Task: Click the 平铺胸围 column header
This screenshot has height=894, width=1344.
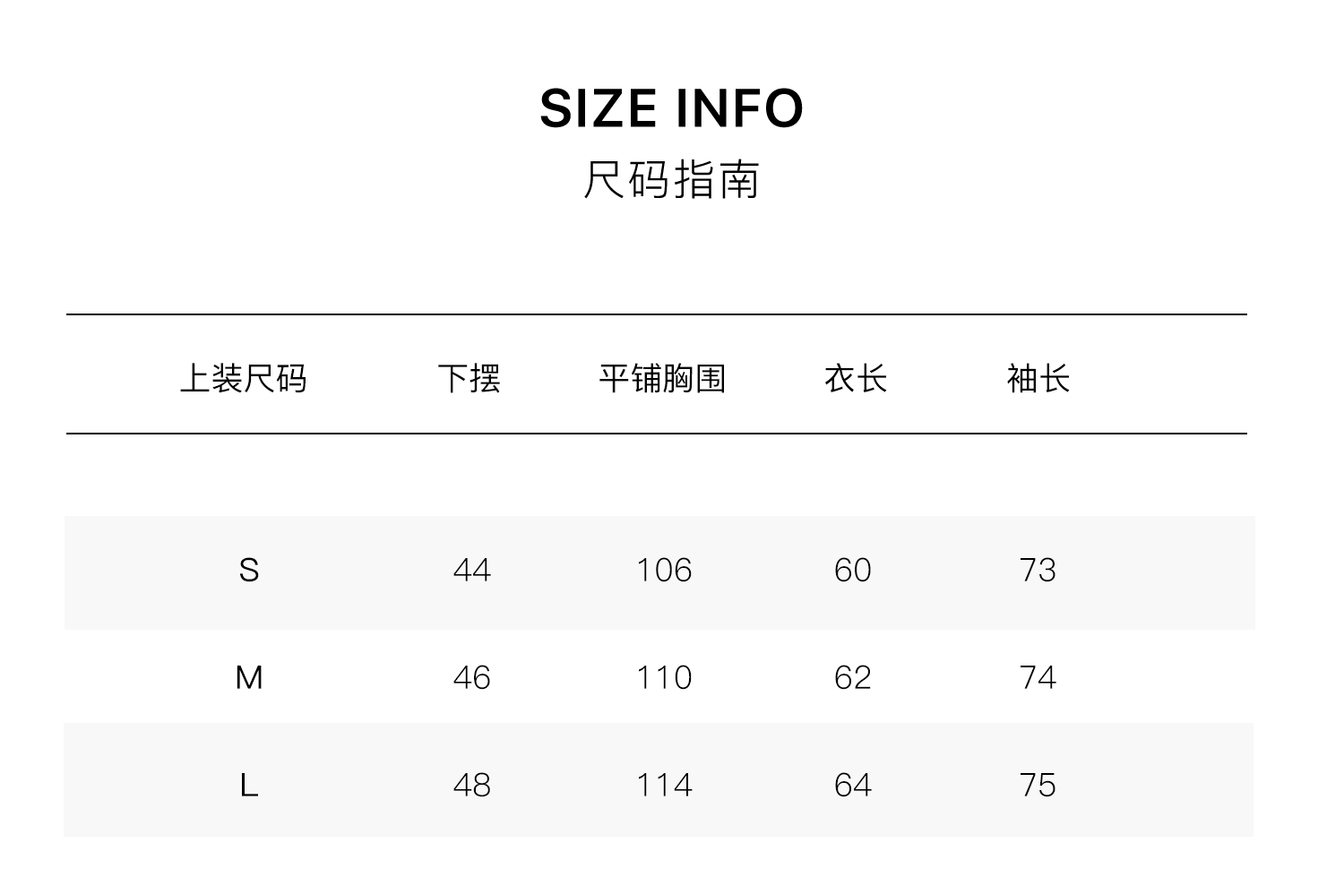Action: tap(662, 378)
